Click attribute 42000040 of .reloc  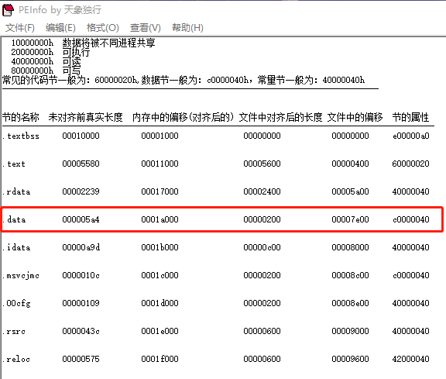point(410,359)
